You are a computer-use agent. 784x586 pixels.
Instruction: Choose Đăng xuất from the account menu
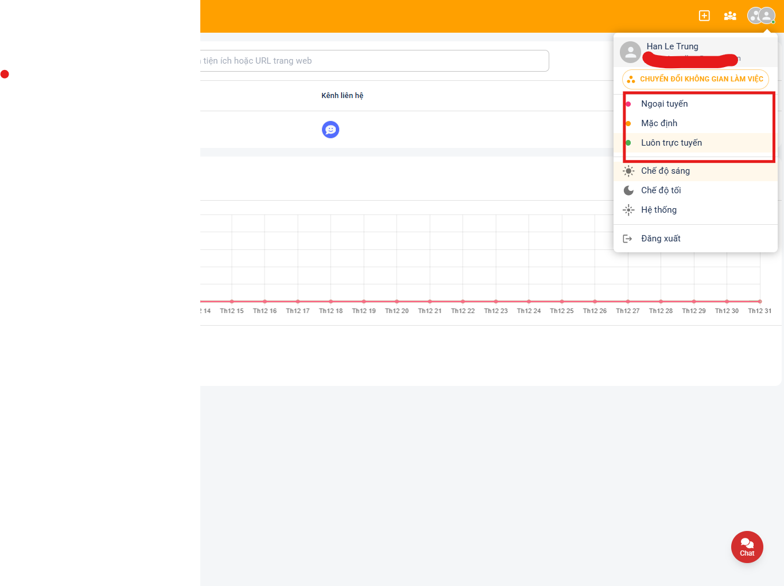click(661, 238)
